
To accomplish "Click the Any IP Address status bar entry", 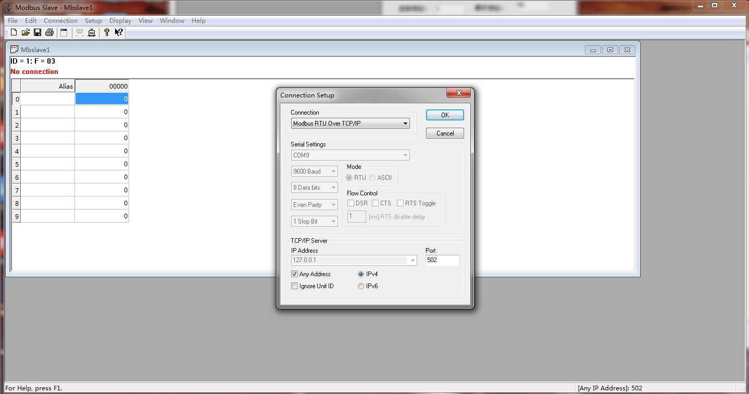I will [610, 388].
